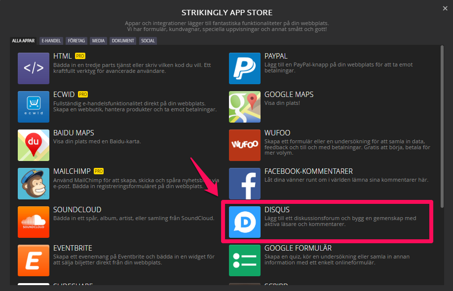Switch to the Alla Appar tab
This screenshot has width=453, height=291.
pos(23,41)
